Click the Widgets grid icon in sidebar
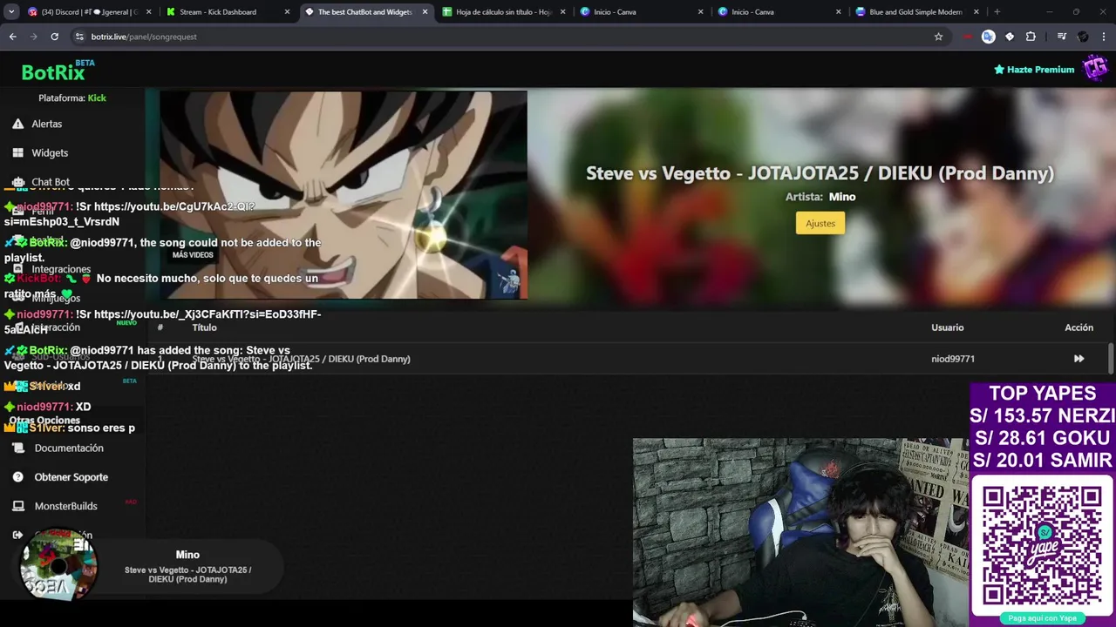 tap(17, 152)
